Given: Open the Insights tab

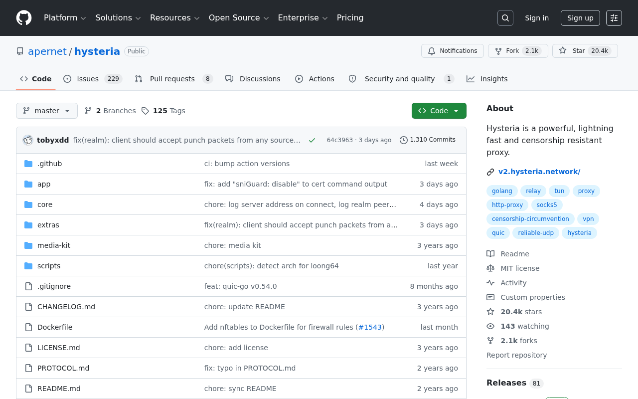Looking at the screenshot, I should point(487,79).
